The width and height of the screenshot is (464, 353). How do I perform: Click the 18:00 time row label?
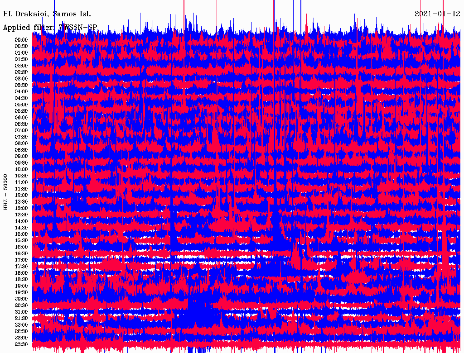point(21,273)
